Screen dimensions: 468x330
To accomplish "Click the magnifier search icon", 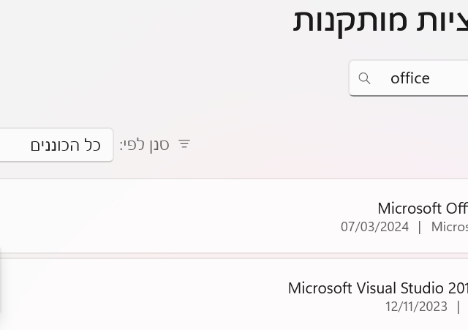I will 365,78.
